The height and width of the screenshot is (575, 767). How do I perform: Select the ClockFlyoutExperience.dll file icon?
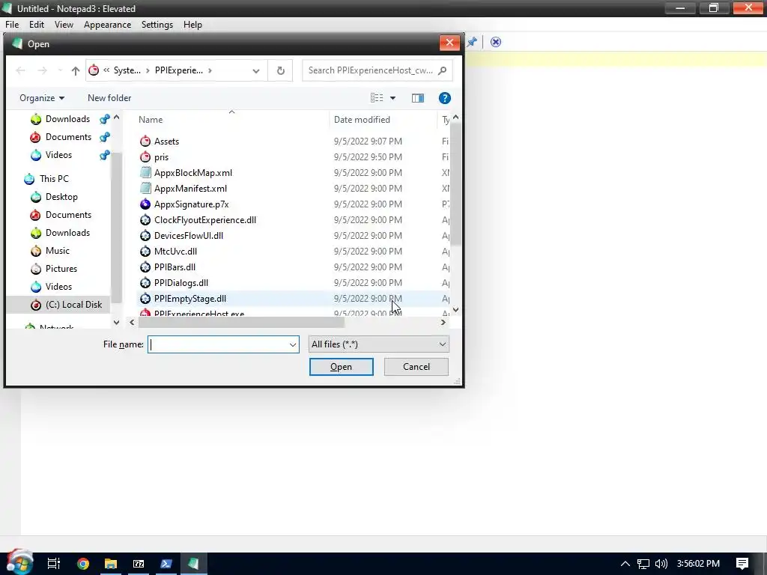[145, 220]
